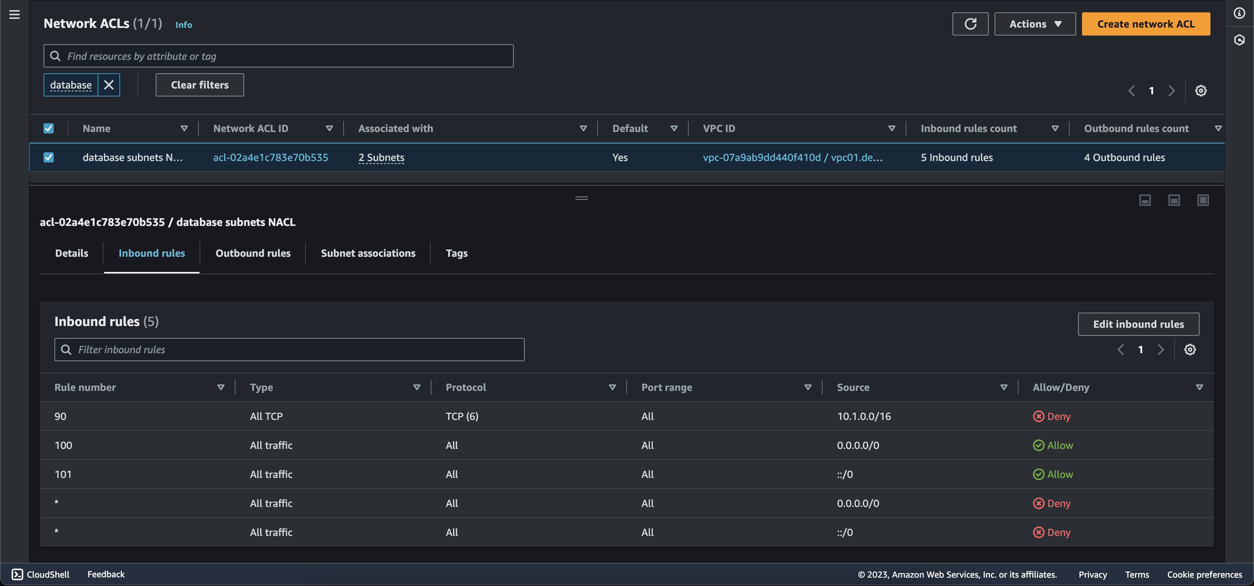Switch to the Outbound rules tab
Image resolution: width=1254 pixels, height=586 pixels.
(253, 253)
